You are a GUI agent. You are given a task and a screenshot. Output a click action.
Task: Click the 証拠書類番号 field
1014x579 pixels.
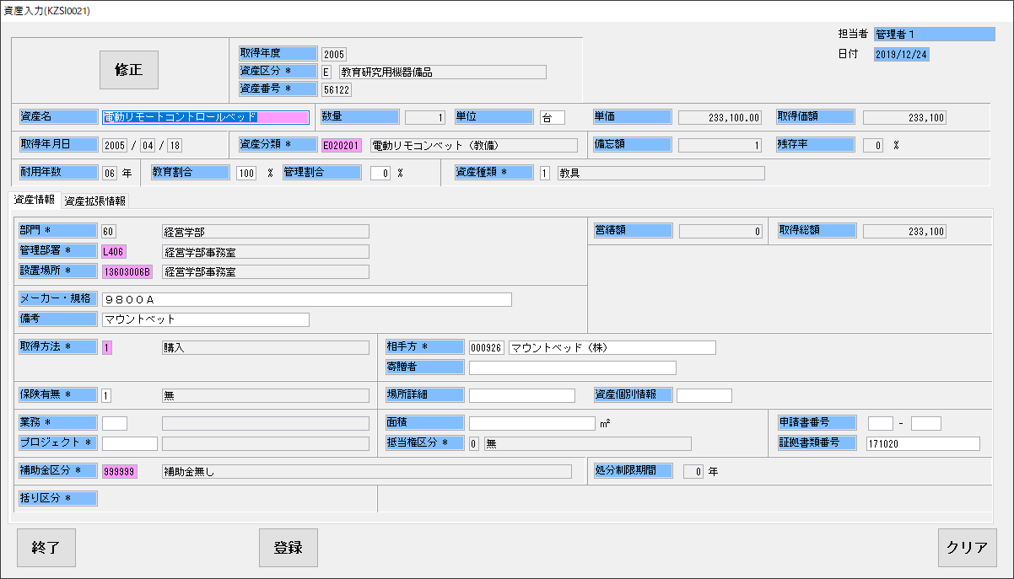click(x=922, y=443)
